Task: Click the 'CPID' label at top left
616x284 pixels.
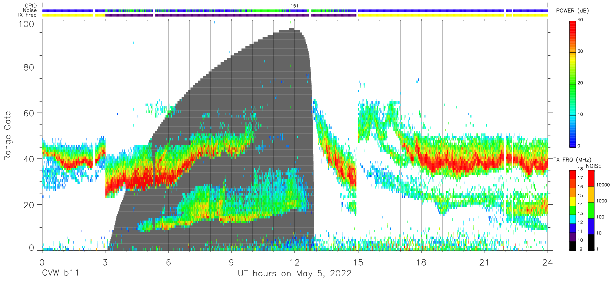Action: pyautogui.click(x=31, y=6)
